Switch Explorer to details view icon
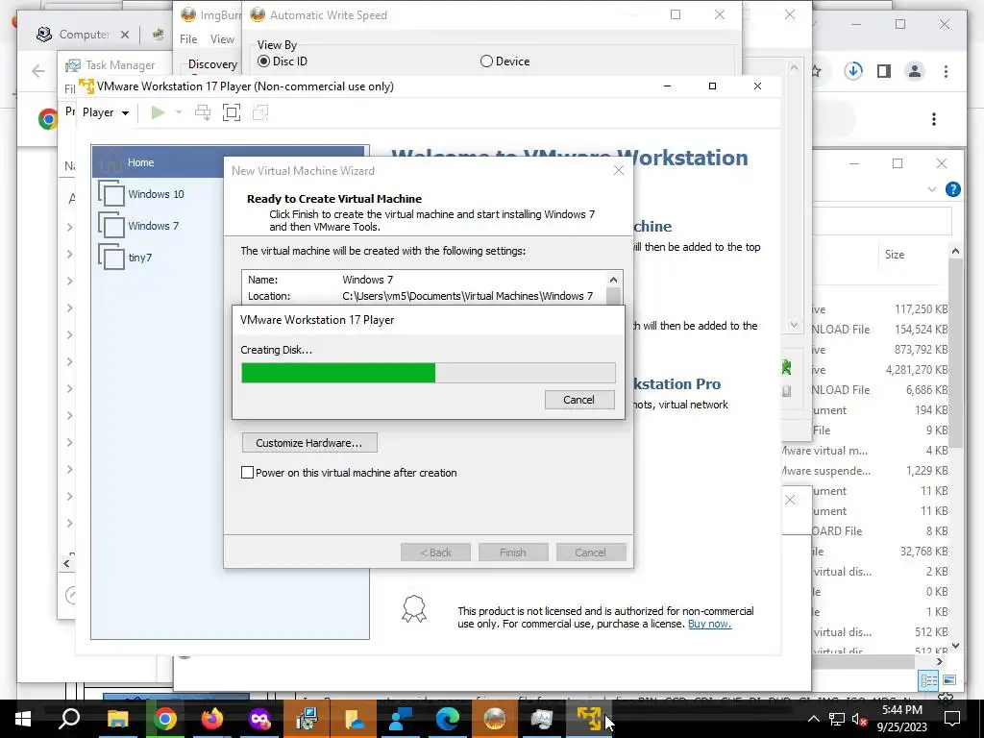Screen dimensions: 984x738 pos(928,680)
